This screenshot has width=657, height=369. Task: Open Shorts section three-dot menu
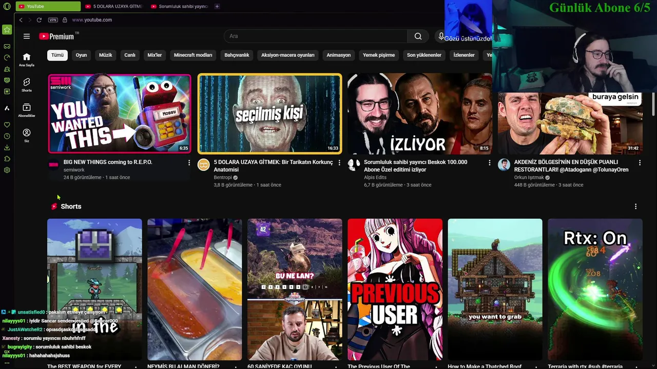pyautogui.click(x=635, y=207)
